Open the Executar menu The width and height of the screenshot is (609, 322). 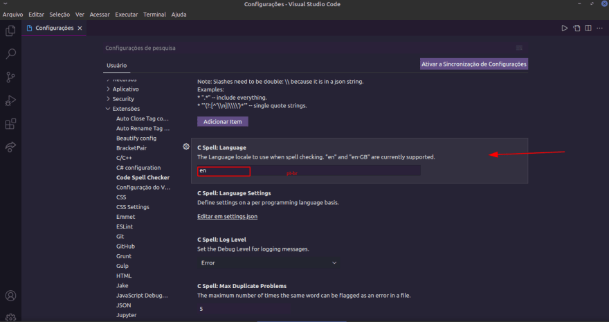(126, 15)
